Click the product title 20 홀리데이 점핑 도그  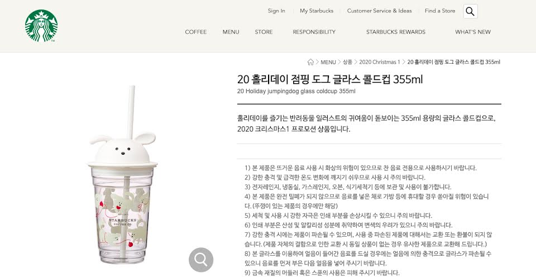click(330, 80)
